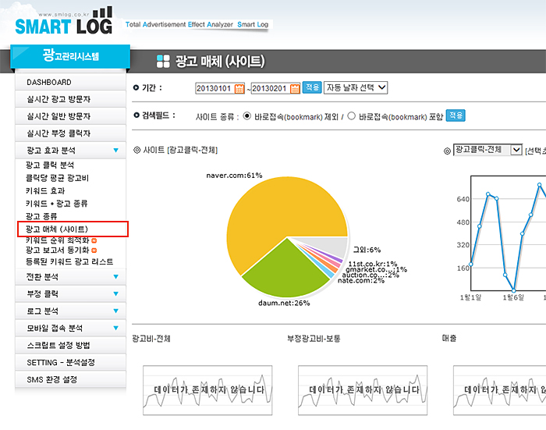Click the 광고비-전체 empty chart thumbnail
Viewport: 546px width, 430px height.
[x=207, y=390]
